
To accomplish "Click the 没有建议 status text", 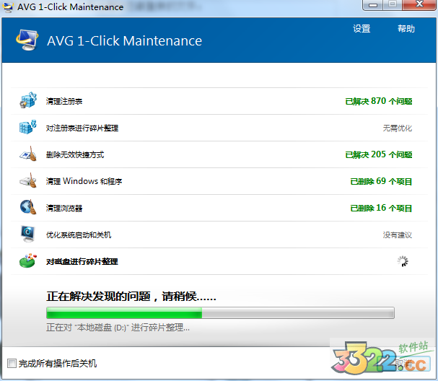I will (397, 235).
